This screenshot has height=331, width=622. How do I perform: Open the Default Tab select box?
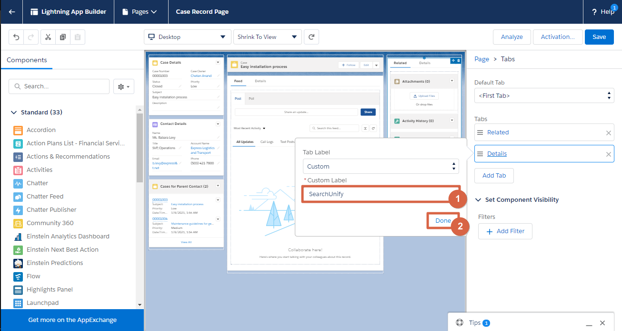tap(544, 96)
